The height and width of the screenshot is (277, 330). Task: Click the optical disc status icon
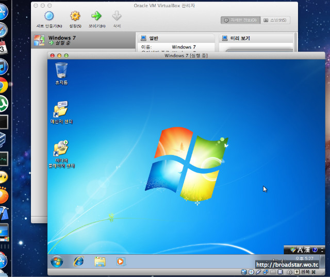pyautogui.click(x=251, y=272)
